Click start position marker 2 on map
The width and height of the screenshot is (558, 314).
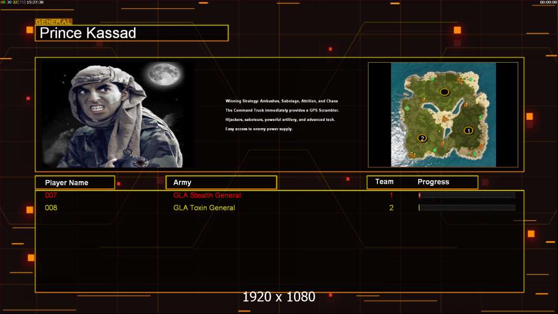422,138
